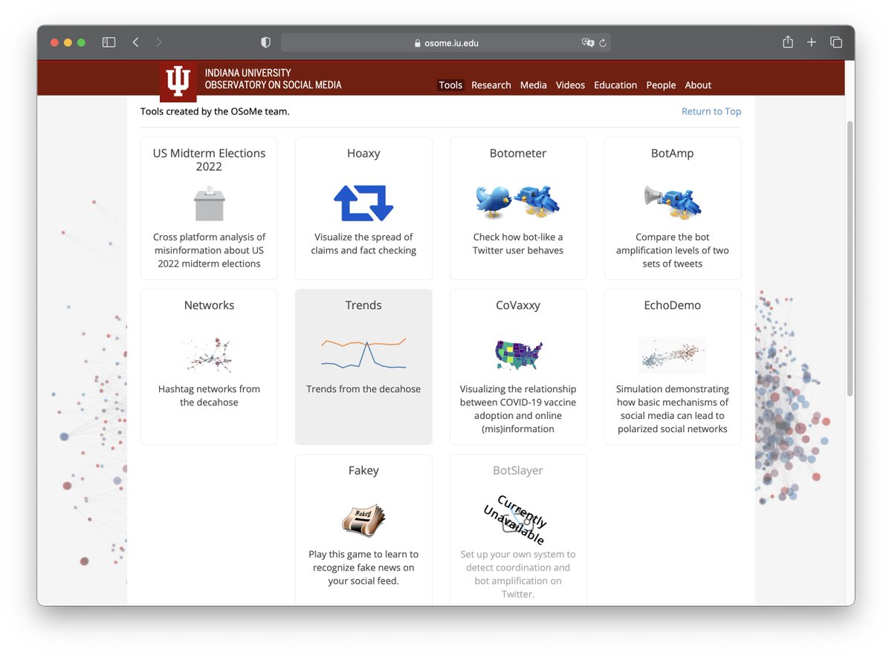Open the Botometer title link
The height and width of the screenshot is (655, 892).
(518, 153)
